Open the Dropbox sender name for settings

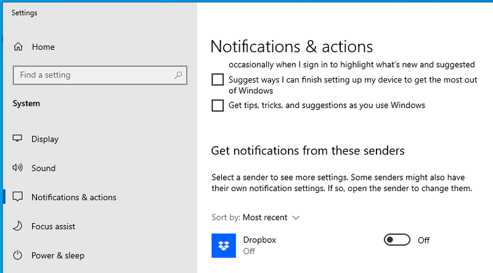point(259,240)
